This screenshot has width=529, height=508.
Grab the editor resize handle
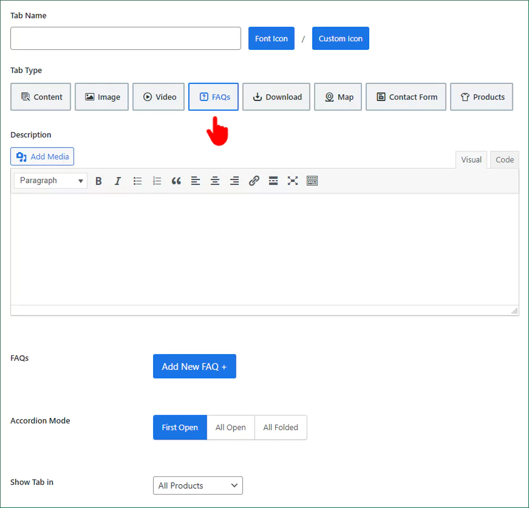[x=514, y=311]
